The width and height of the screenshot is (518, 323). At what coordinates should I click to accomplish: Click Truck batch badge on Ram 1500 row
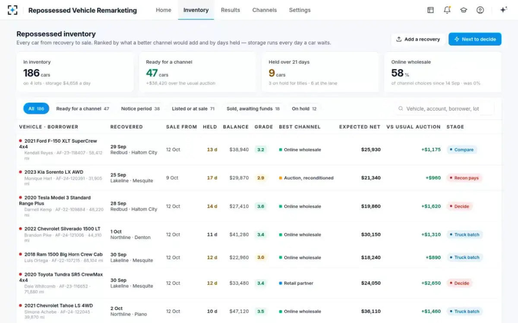[x=464, y=258]
